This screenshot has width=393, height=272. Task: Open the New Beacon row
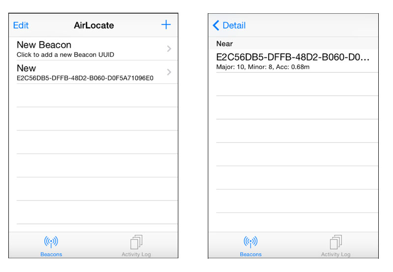(93, 49)
